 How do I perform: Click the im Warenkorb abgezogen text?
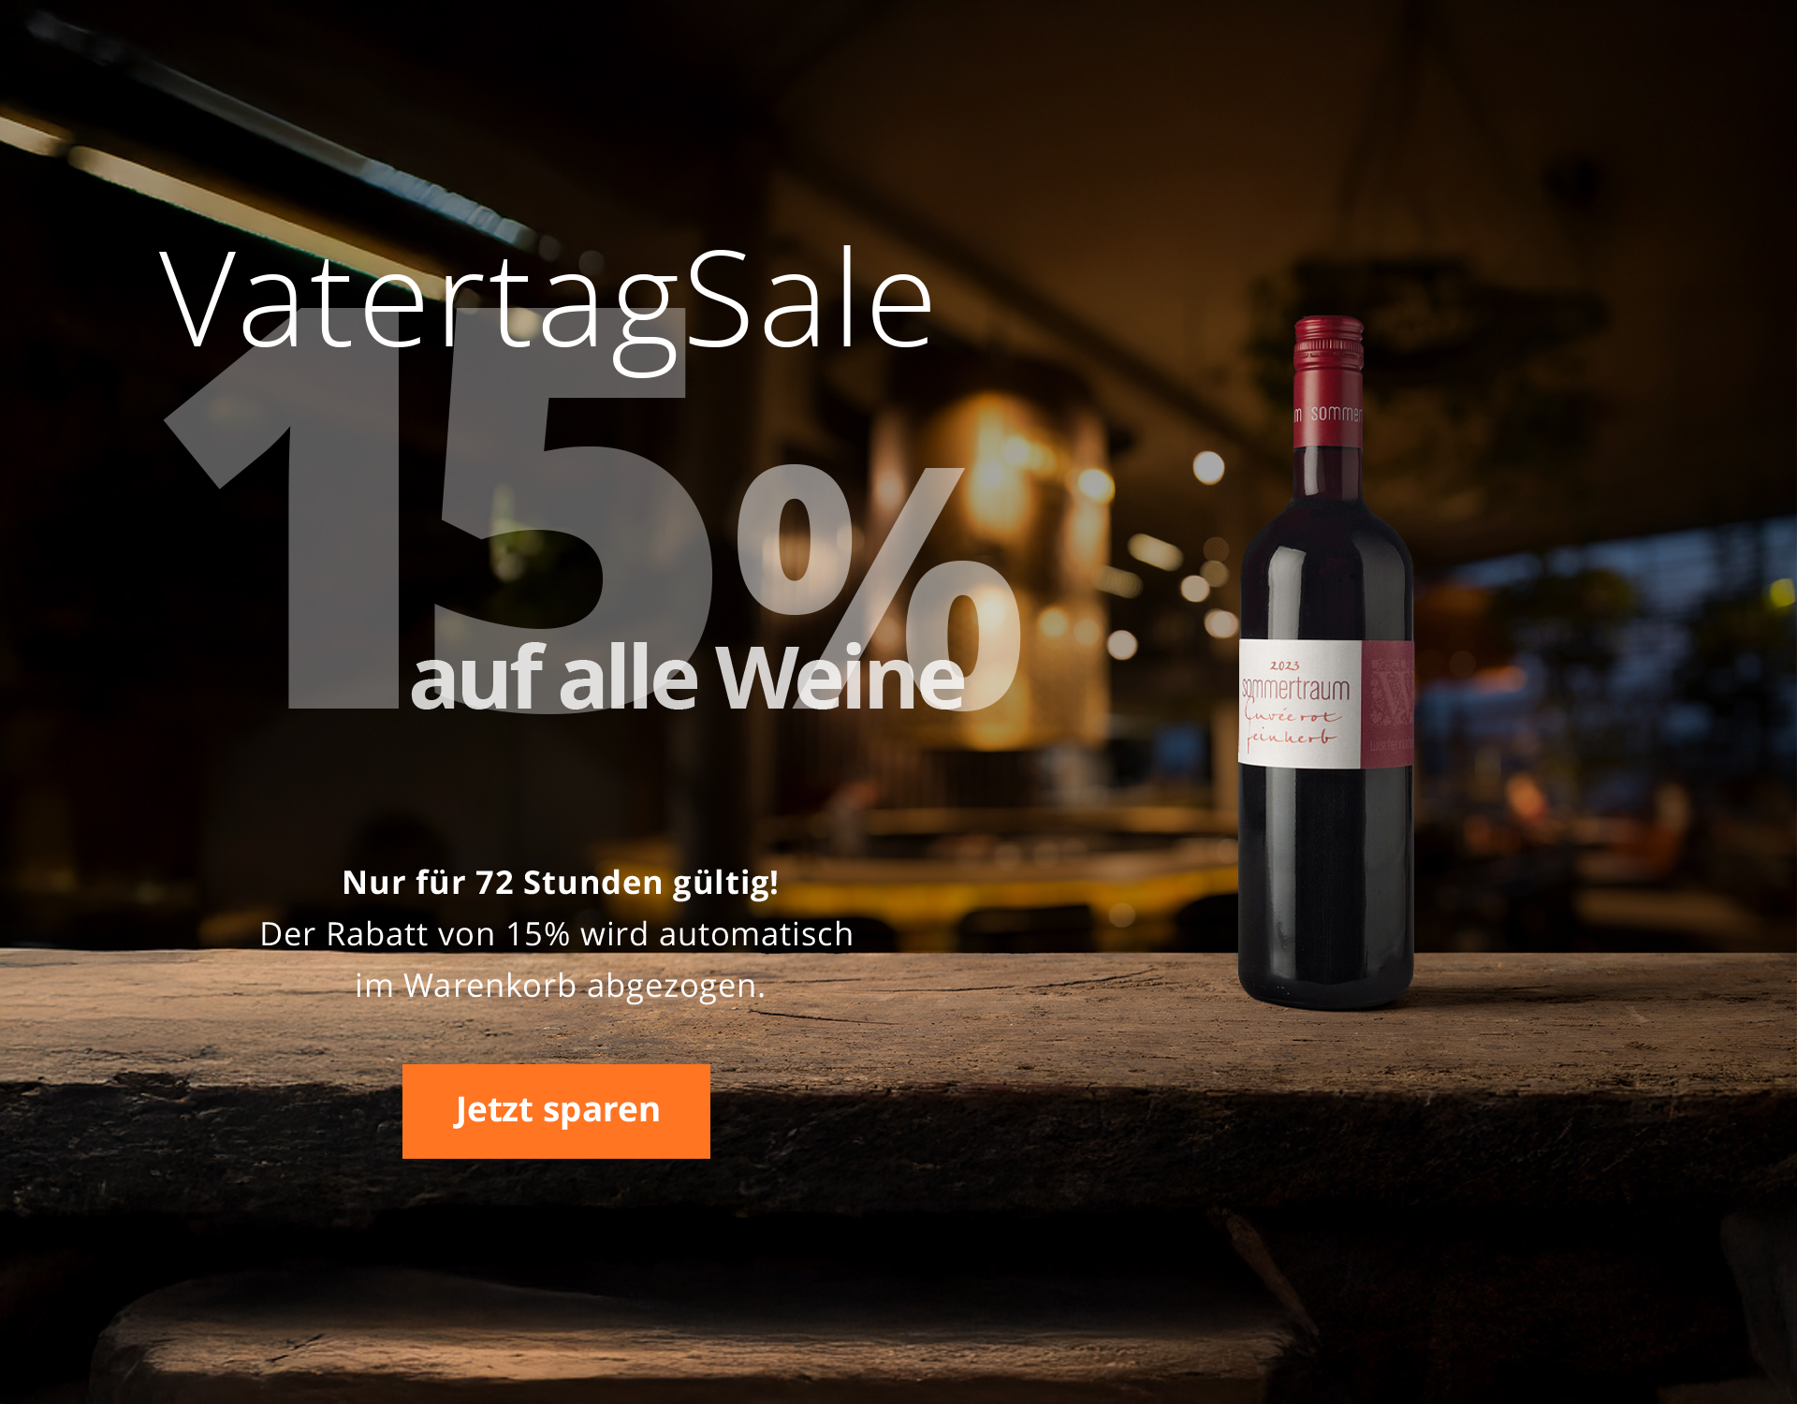[x=560, y=985]
